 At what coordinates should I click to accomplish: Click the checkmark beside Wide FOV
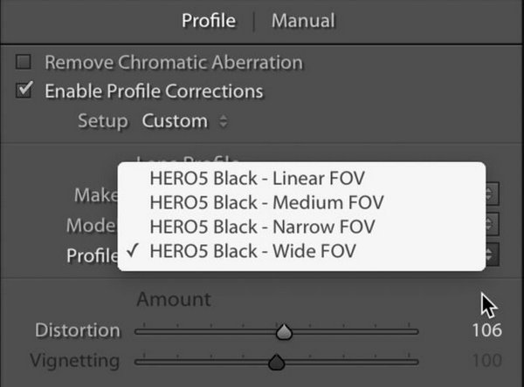[x=133, y=250]
